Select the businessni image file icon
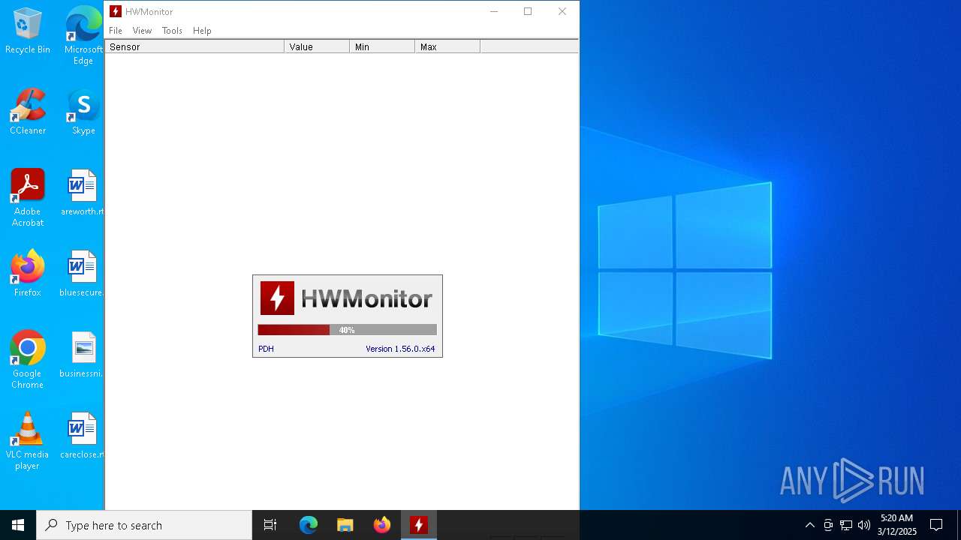This screenshot has width=961, height=540. click(x=83, y=355)
